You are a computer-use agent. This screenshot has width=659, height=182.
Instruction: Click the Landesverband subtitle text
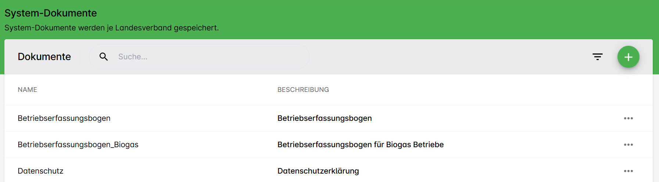click(x=111, y=28)
